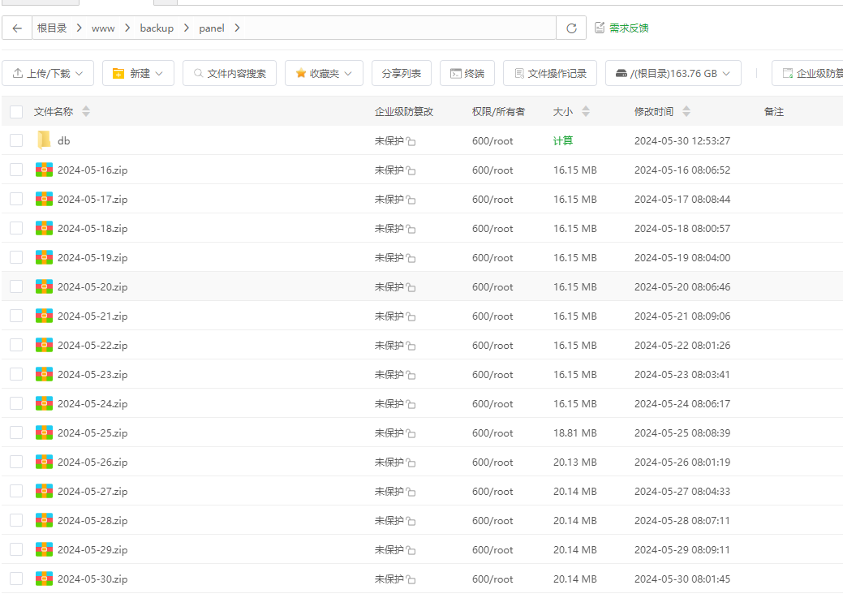Open file 2024-05-28.zip by name
The width and height of the screenshot is (843, 611).
click(92, 521)
